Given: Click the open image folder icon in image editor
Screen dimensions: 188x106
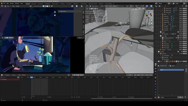Looking at the screenshot, I should 47,6.
